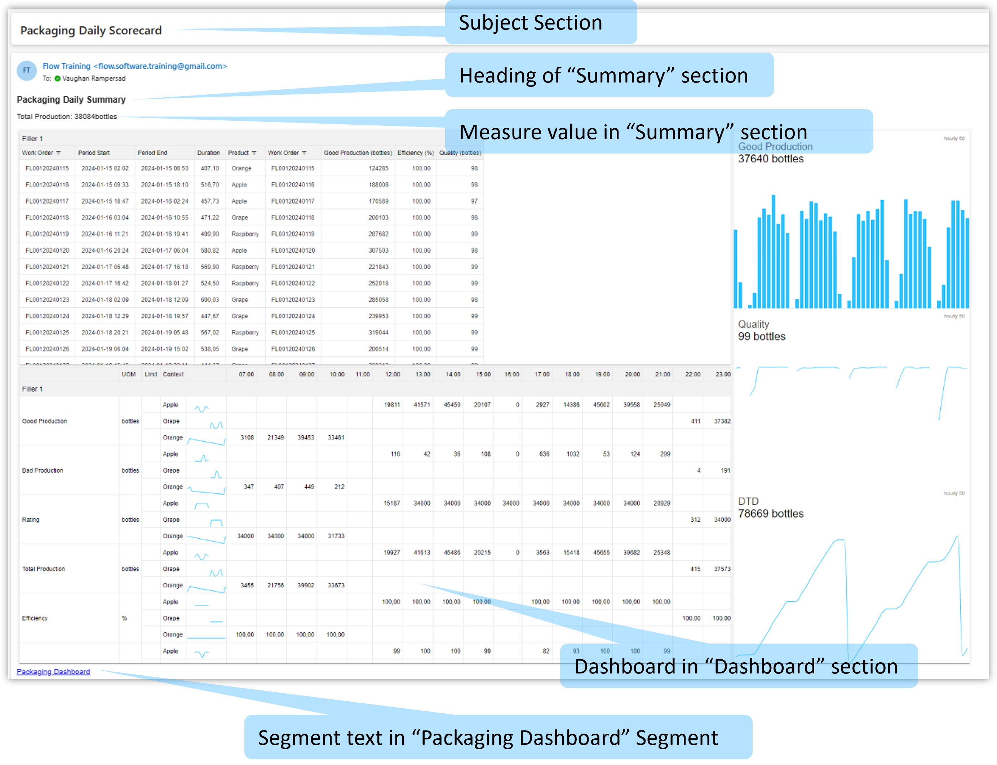Click the Limit column header
Image resolution: width=997 pixels, height=765 pixels.
(151, 374)
